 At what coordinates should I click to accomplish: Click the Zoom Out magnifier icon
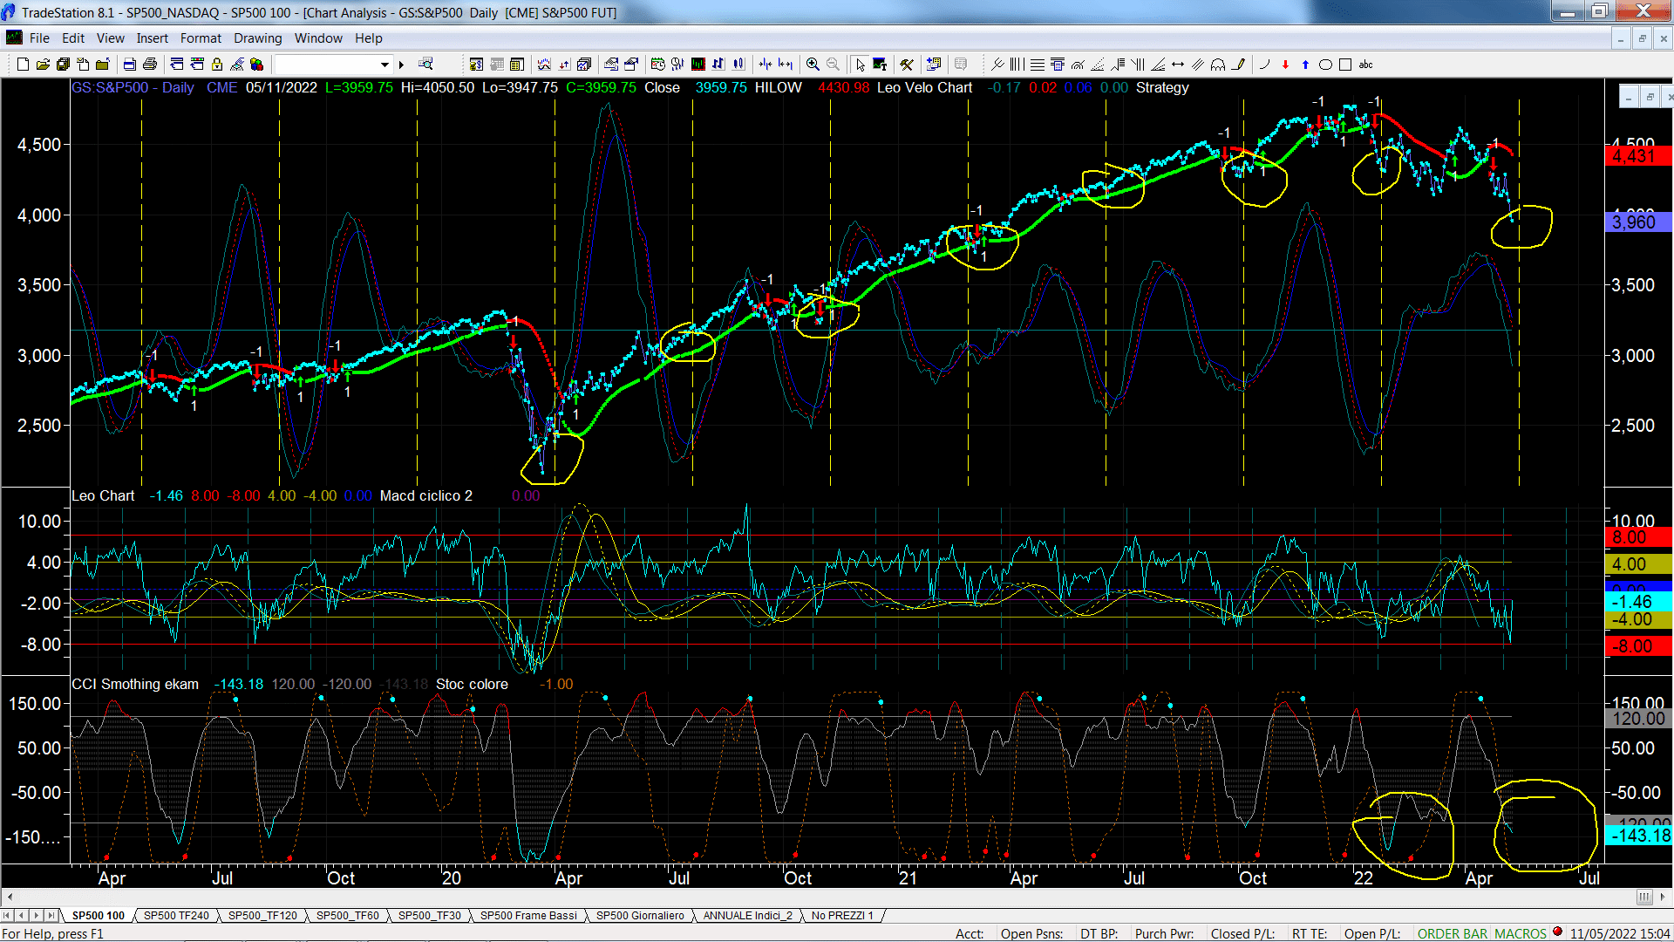coord(833,65)
